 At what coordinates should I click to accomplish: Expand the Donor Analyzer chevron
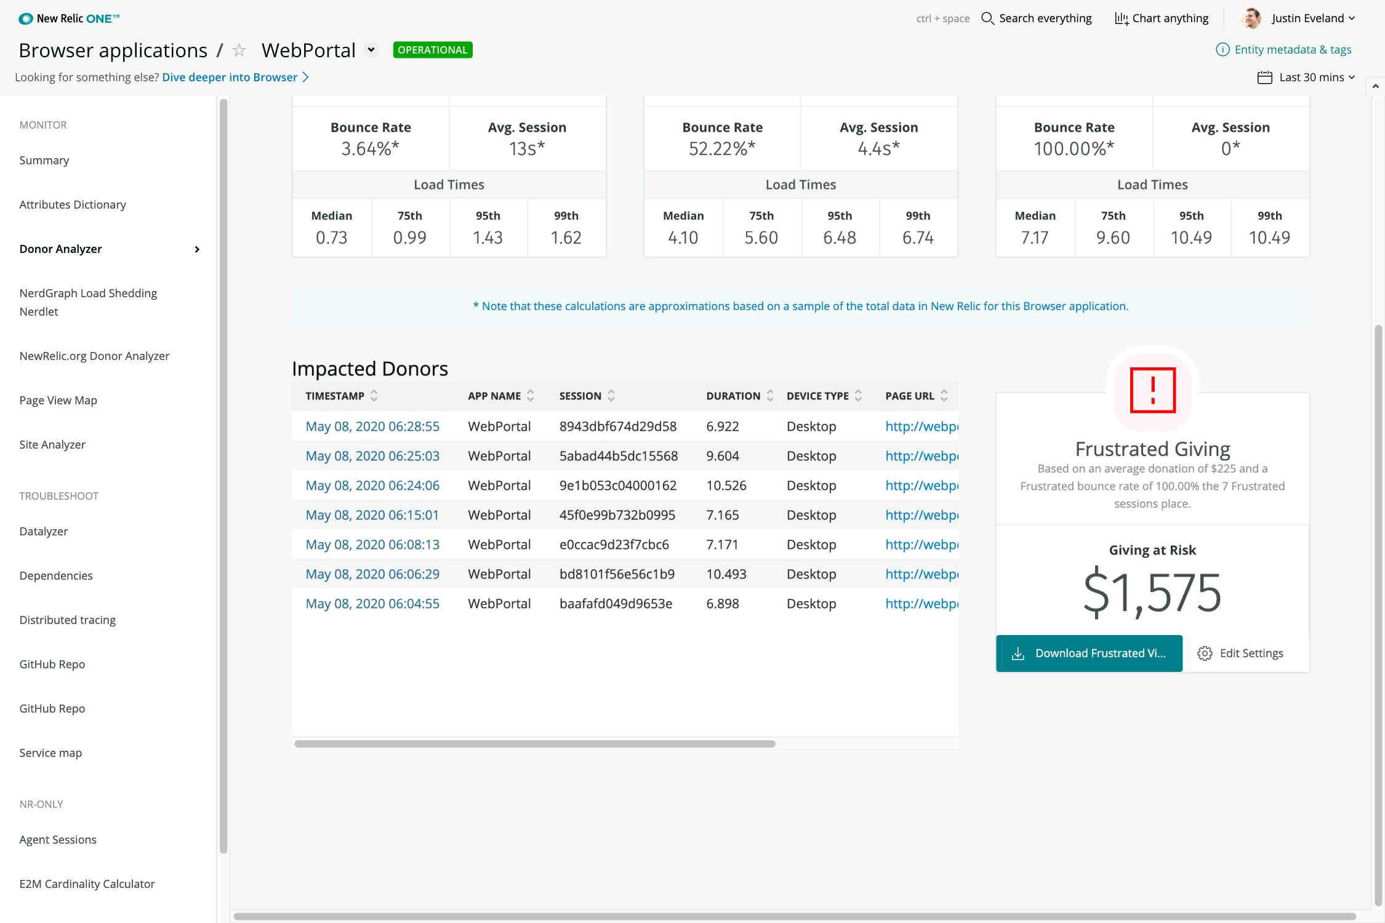197,249
